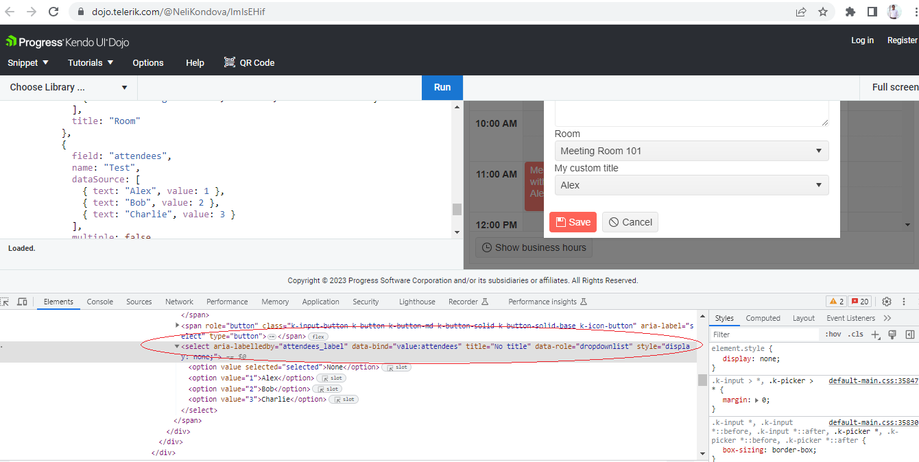Click the Progress Kendo UI Dojo logo
This screenshot has height=462, width=919.
coord(67,42)
